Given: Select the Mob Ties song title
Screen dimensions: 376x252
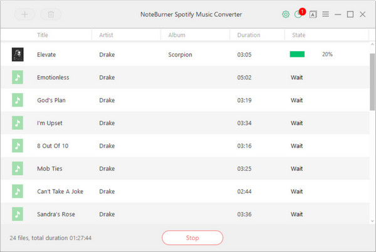Looking at the screenshot, I should click(x=50, y=168).
